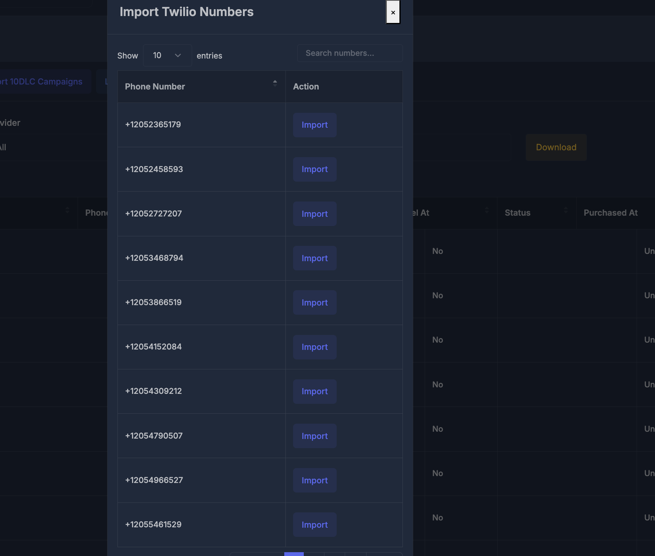
Task: Select phone number text +12052727207
Action: click(x=153, y=214)
